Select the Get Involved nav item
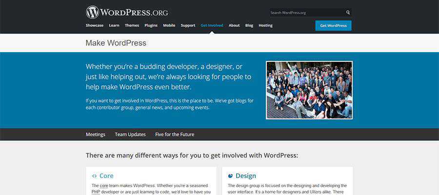The height and width of the screenshot is (195, 439). (212, 25)
